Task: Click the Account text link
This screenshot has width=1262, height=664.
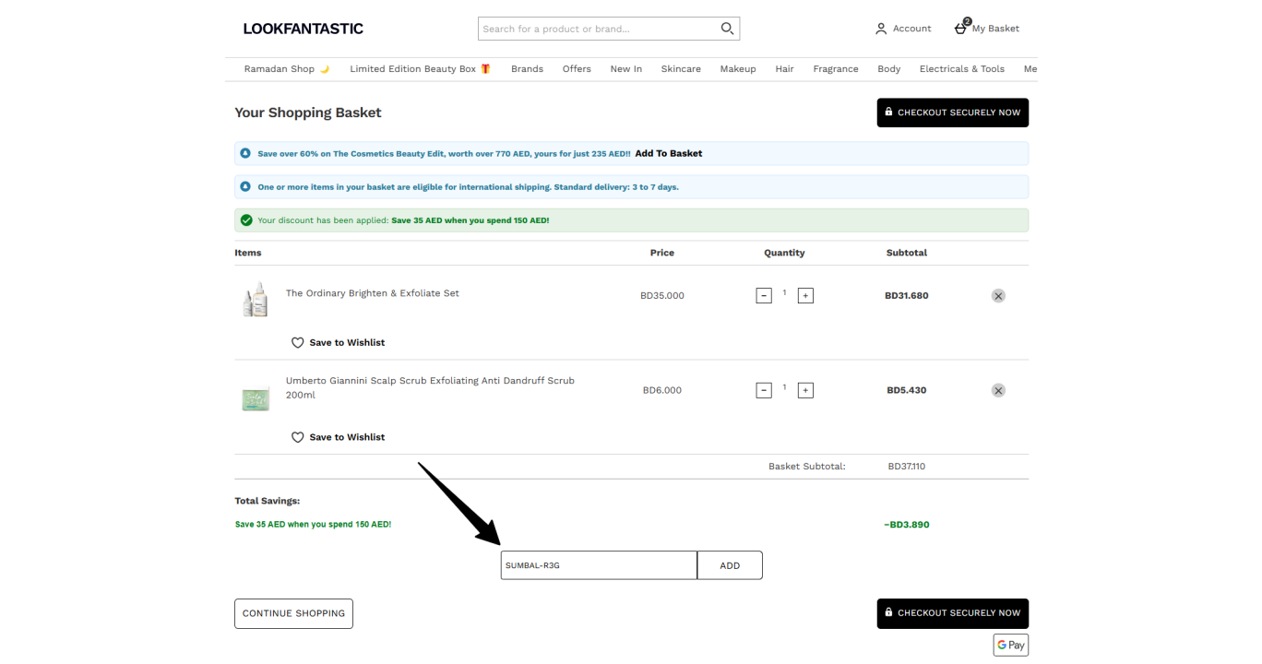Action: coord(911,29)
